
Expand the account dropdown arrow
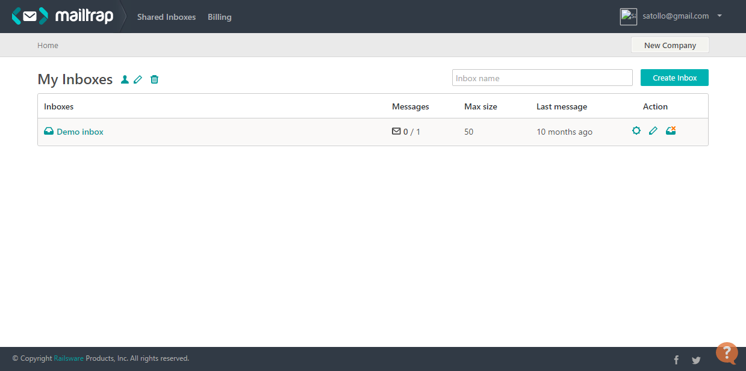720,16
